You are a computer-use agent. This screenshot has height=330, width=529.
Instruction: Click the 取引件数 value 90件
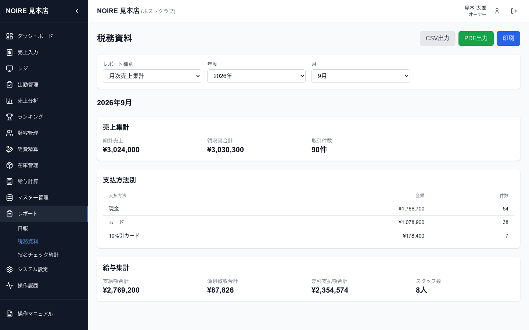pos(319,150)
